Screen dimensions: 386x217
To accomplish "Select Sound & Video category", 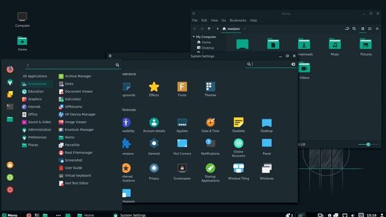I will pyautogui.click(x=36, y=122).
